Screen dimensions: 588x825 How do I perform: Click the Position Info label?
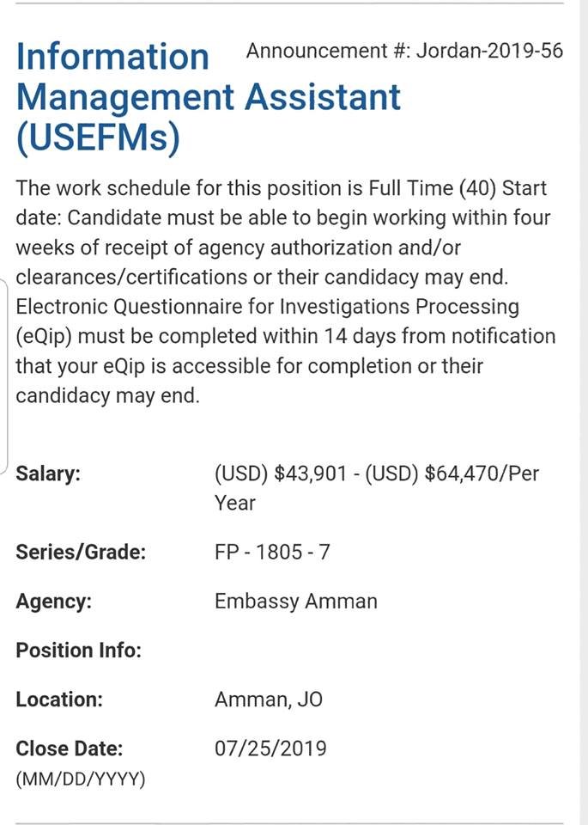pyautogui.click(x=78, y=650)
